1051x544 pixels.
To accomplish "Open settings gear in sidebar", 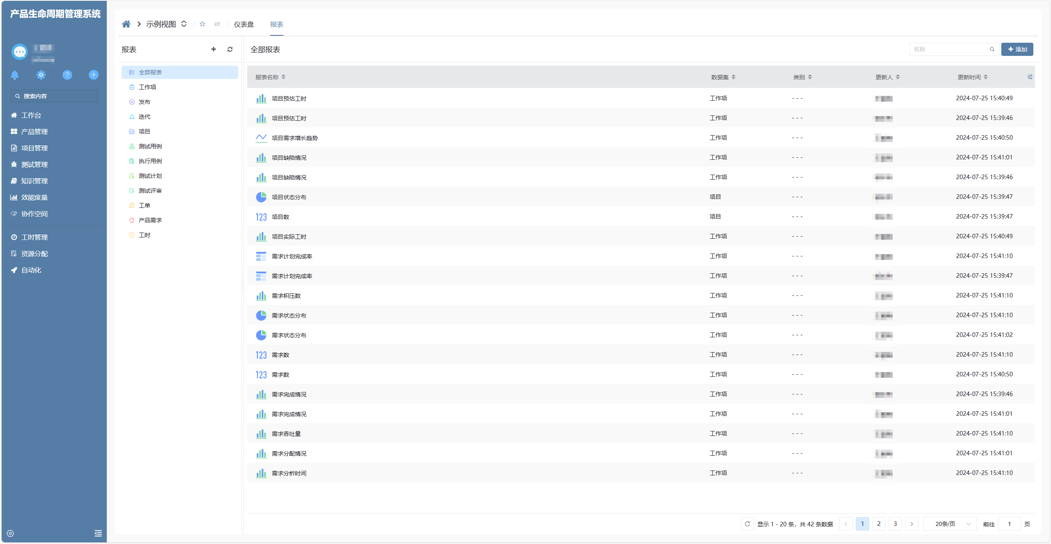I will point(41,75).
